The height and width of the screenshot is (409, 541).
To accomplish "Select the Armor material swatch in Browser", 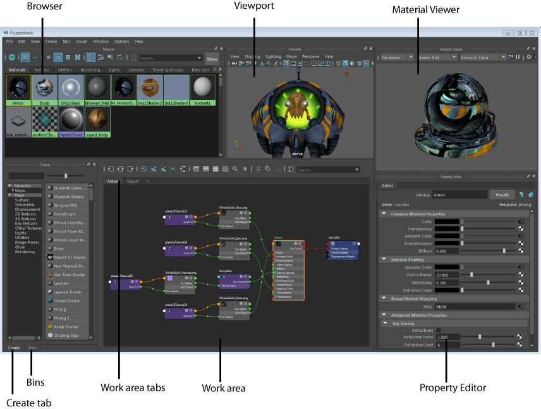I will click(x=18, y=89).
